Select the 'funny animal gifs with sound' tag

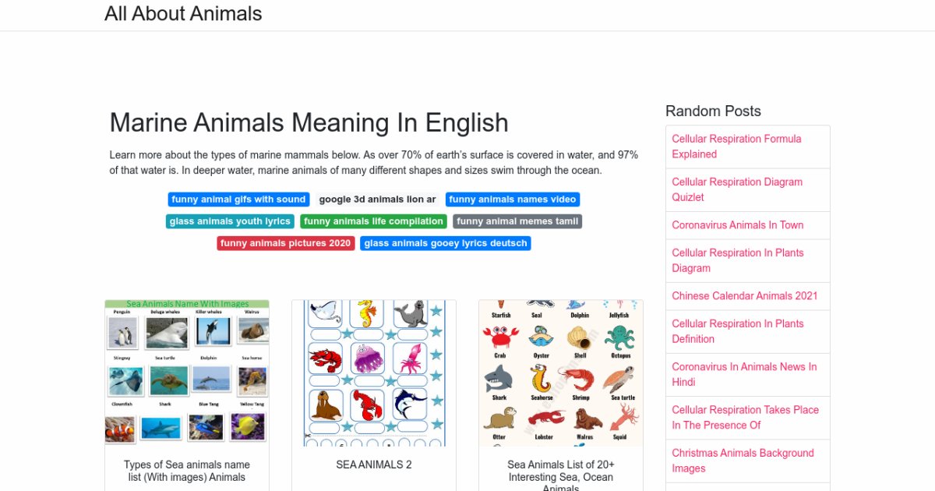point(238,200)
